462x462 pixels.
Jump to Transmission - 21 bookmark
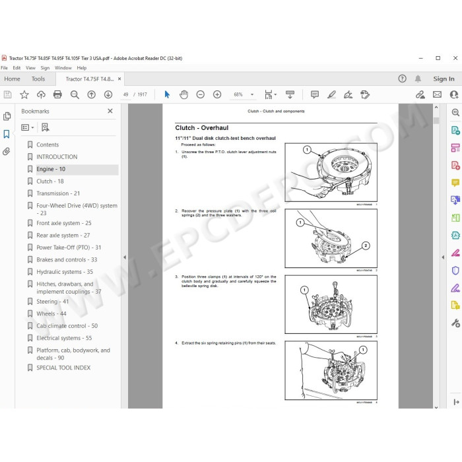(x=58, y=193)
